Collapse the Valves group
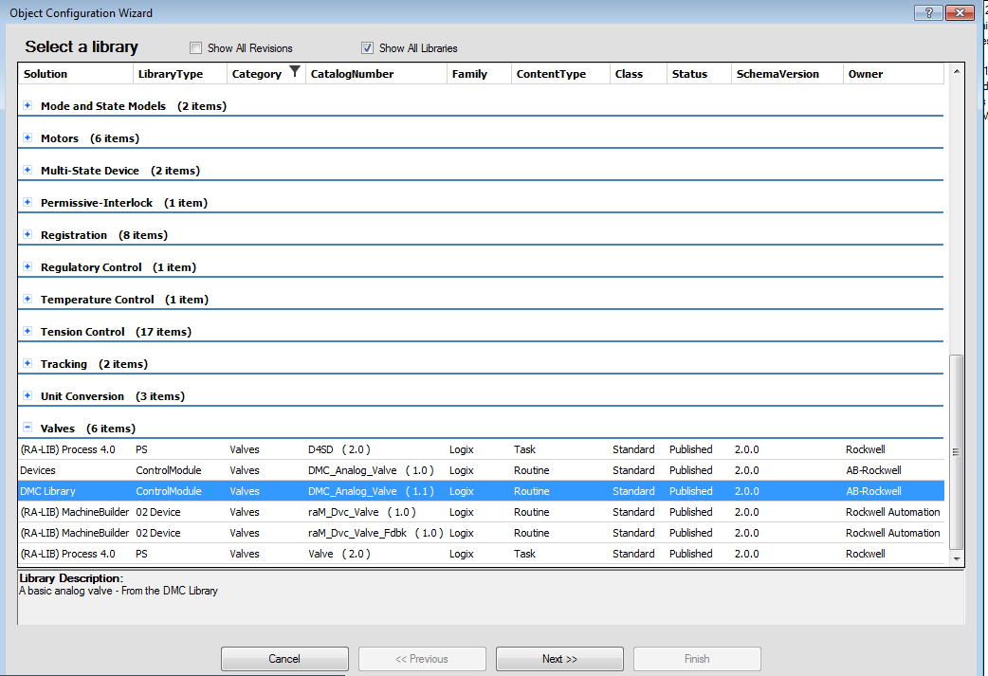 pyautogui.click(x=27, y=428)
